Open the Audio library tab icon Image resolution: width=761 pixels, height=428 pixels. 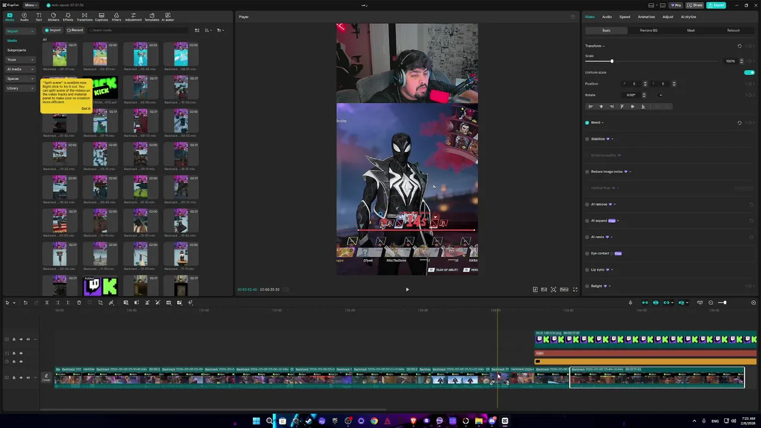[x=24, y=17]
